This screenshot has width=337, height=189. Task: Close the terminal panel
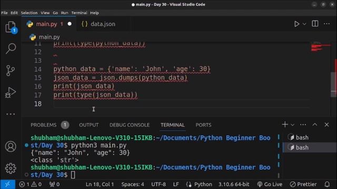(326, 124)
